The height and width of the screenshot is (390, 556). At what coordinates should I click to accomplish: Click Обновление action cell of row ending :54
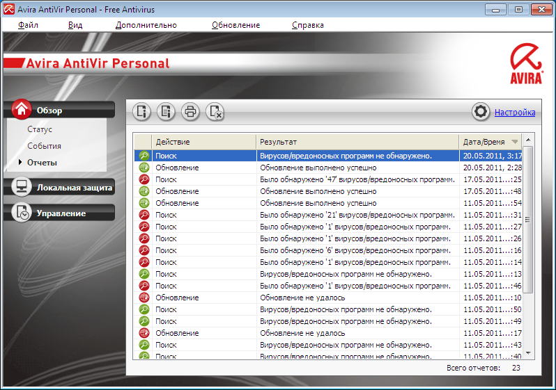tap(177, 203)
